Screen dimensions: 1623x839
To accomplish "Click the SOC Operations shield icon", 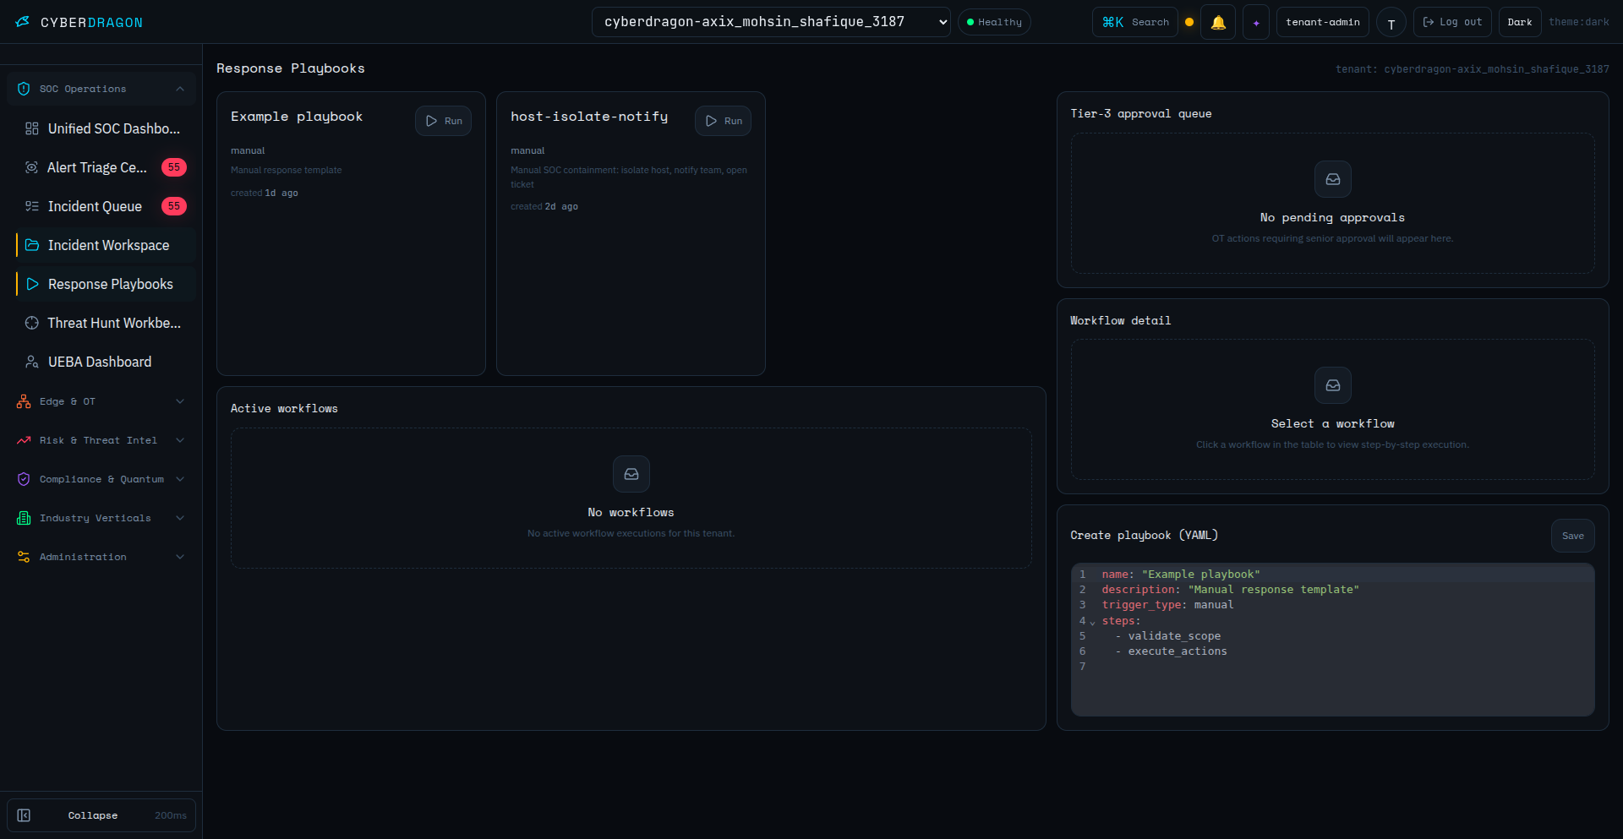I will pos(24,89).
